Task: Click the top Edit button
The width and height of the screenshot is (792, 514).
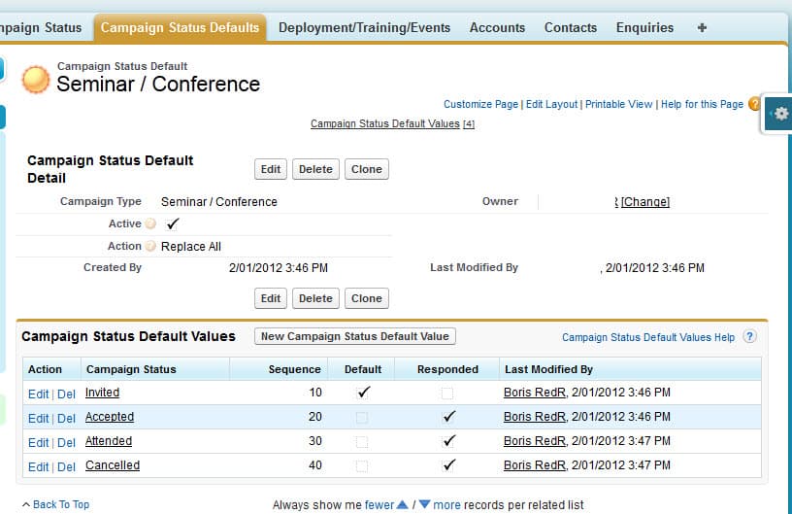Action: [271, 169]
